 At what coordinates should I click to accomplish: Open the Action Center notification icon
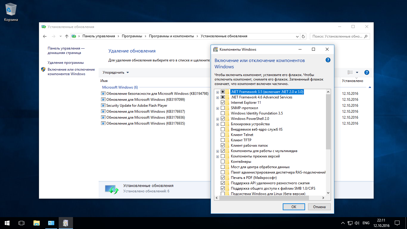(397, 223)
